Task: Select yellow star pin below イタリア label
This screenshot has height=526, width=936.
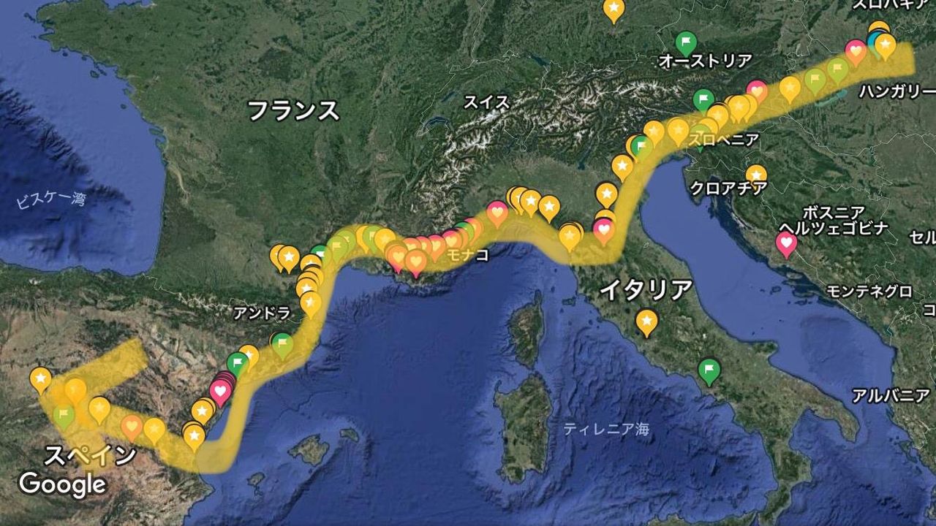Action: point(646,321)
